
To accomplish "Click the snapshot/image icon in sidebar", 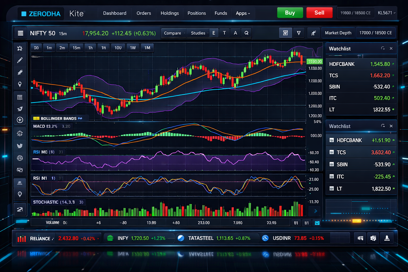I will tap(20, 169).
